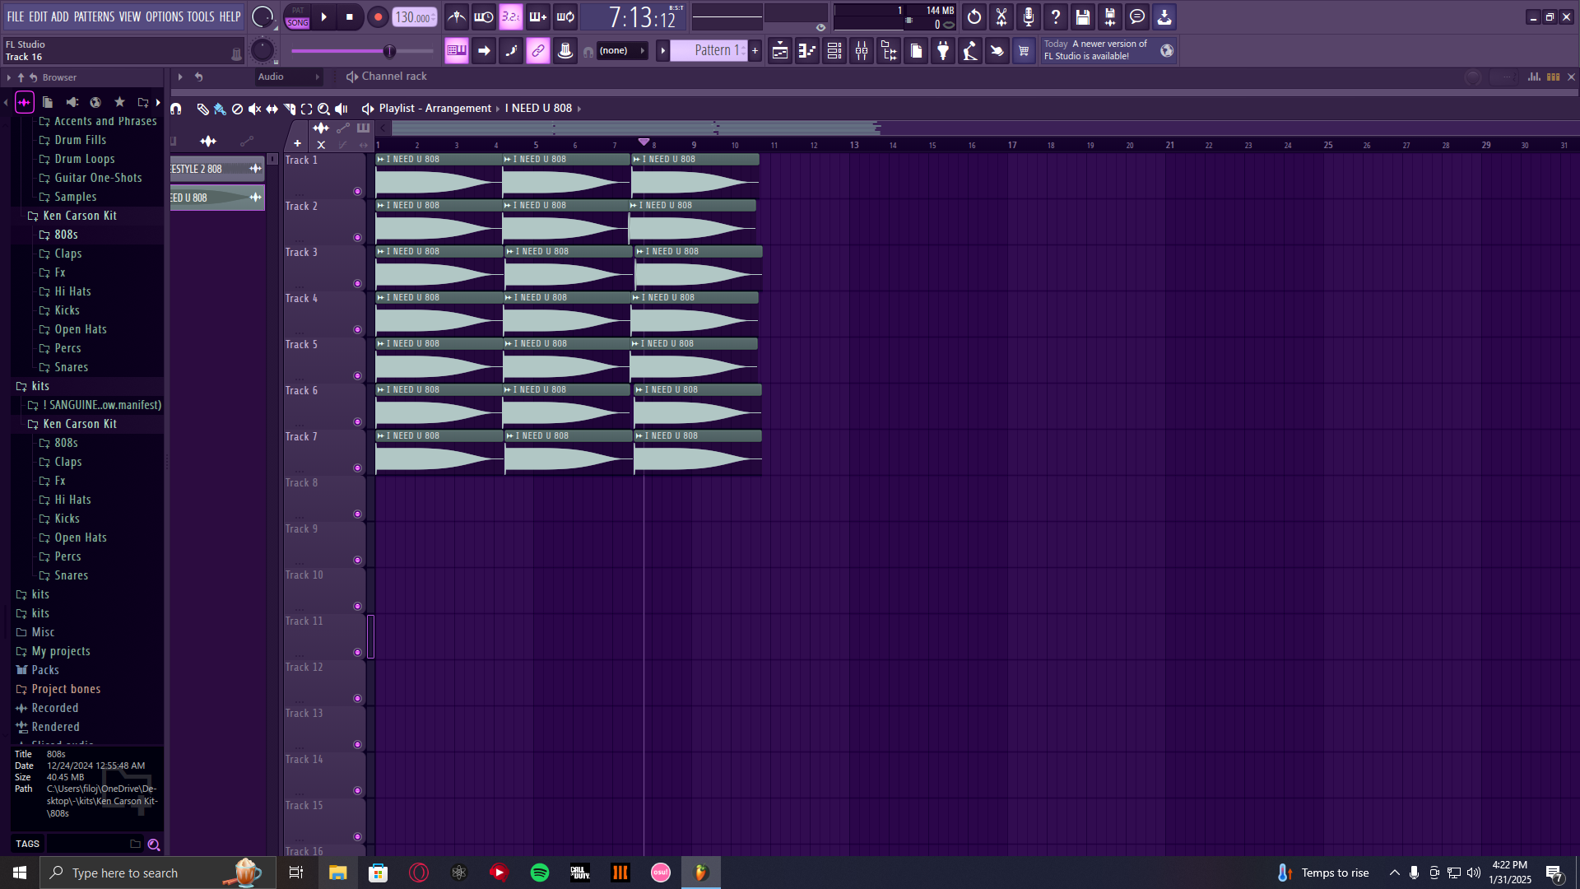The height and width of the screenshot is (889, 1580).
Task: Click the Record button in transport
Action: (x=378, y=16)
